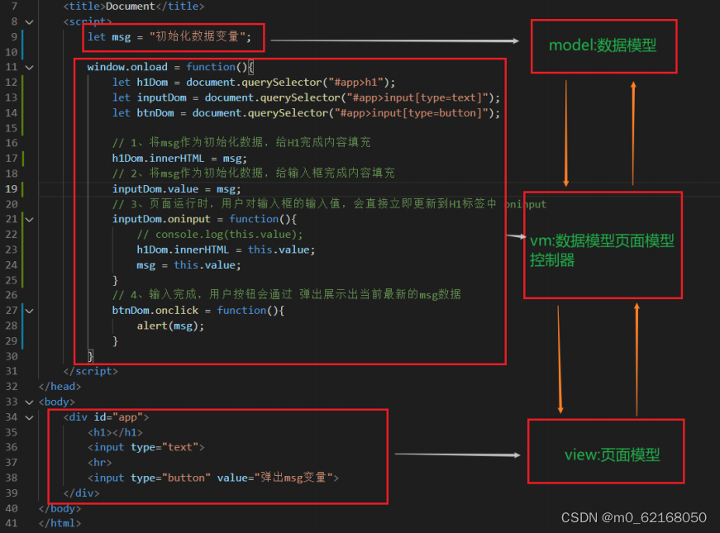Click the comment on line 26 about button

tap(287, 294)
